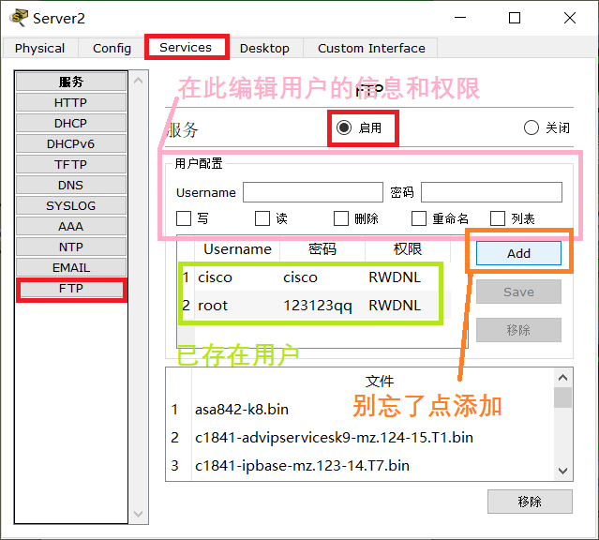Maximize the Server2 window
This screenshot has width=599, height=540.
click(515, 18)
